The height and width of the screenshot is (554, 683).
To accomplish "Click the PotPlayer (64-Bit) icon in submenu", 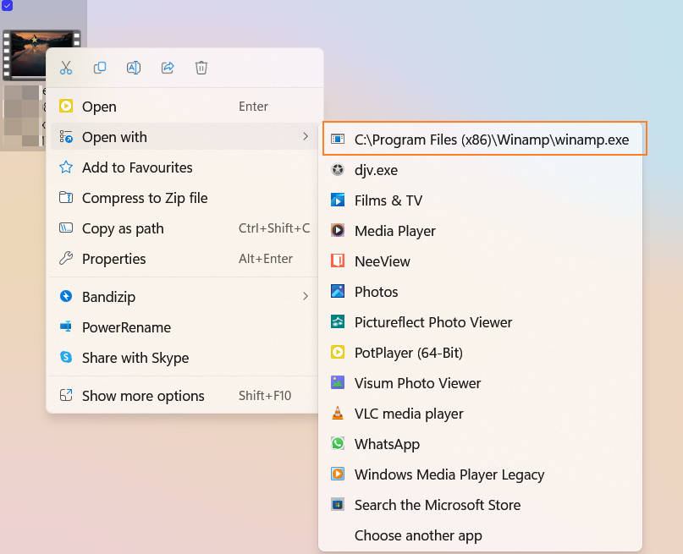I will point(338,352).
